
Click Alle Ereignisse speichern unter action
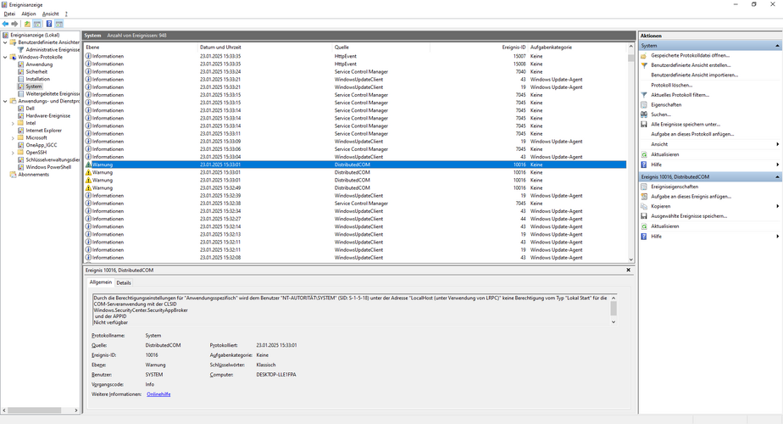(685, 124)
